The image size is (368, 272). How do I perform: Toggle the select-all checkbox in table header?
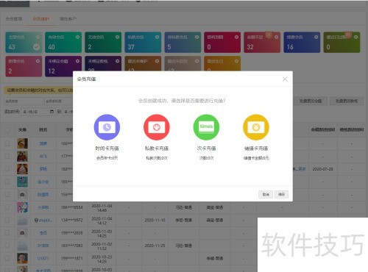[x=7, y=129]
